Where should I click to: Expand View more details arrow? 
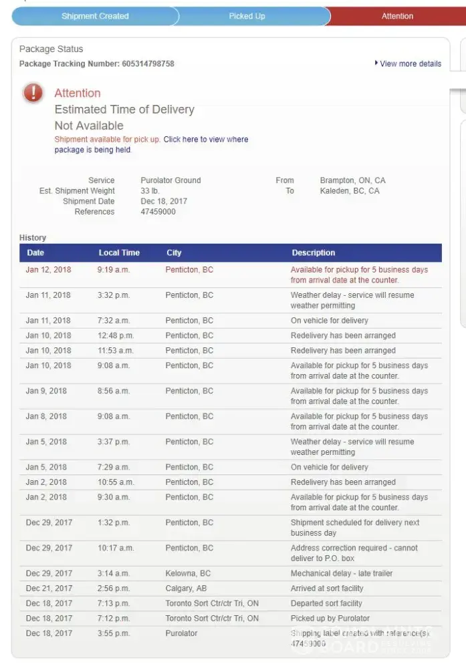coord(376,63)
